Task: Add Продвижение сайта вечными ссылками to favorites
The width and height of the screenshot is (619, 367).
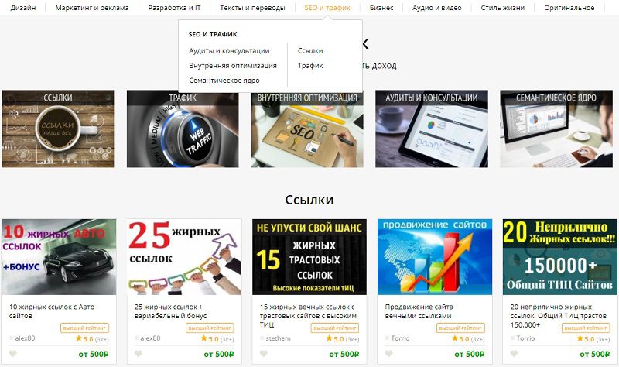Action: tap(389, 354)
